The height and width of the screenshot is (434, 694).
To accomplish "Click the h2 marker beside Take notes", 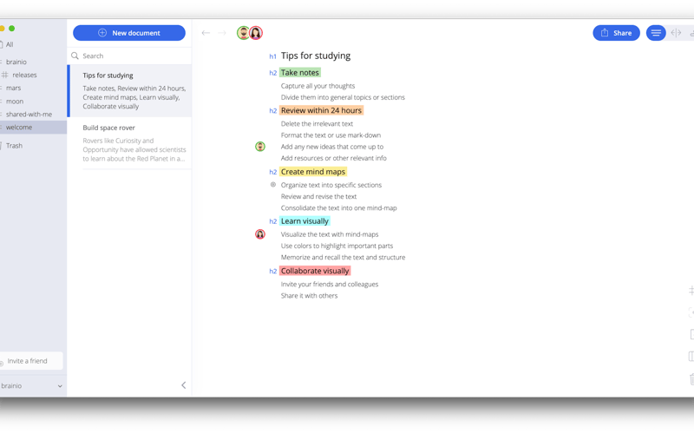I will [272, 73].
